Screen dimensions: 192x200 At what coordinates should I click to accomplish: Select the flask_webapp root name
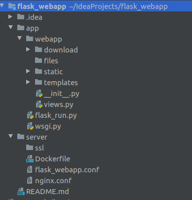tap(41, 6)
